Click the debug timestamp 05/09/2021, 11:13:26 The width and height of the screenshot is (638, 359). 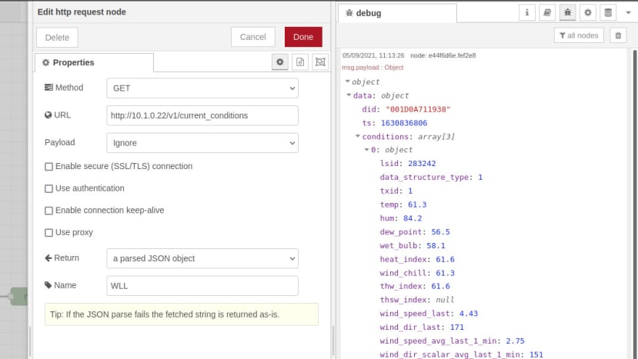coord(373,55)
